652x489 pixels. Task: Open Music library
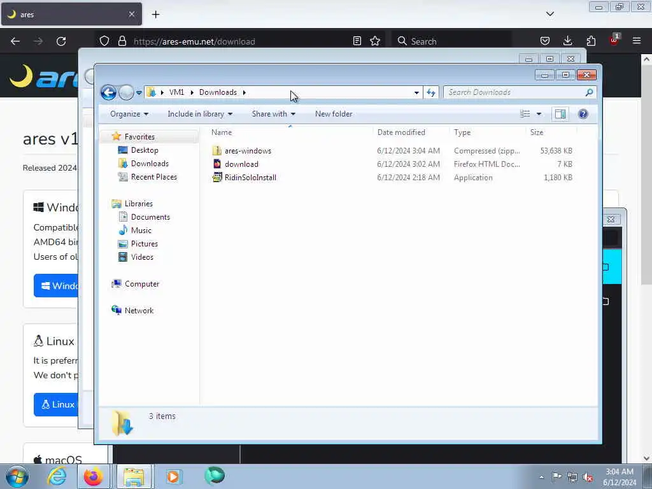click(x=141, y=230)
